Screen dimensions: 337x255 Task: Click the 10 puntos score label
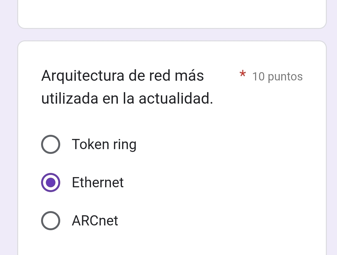click(277, 77)
